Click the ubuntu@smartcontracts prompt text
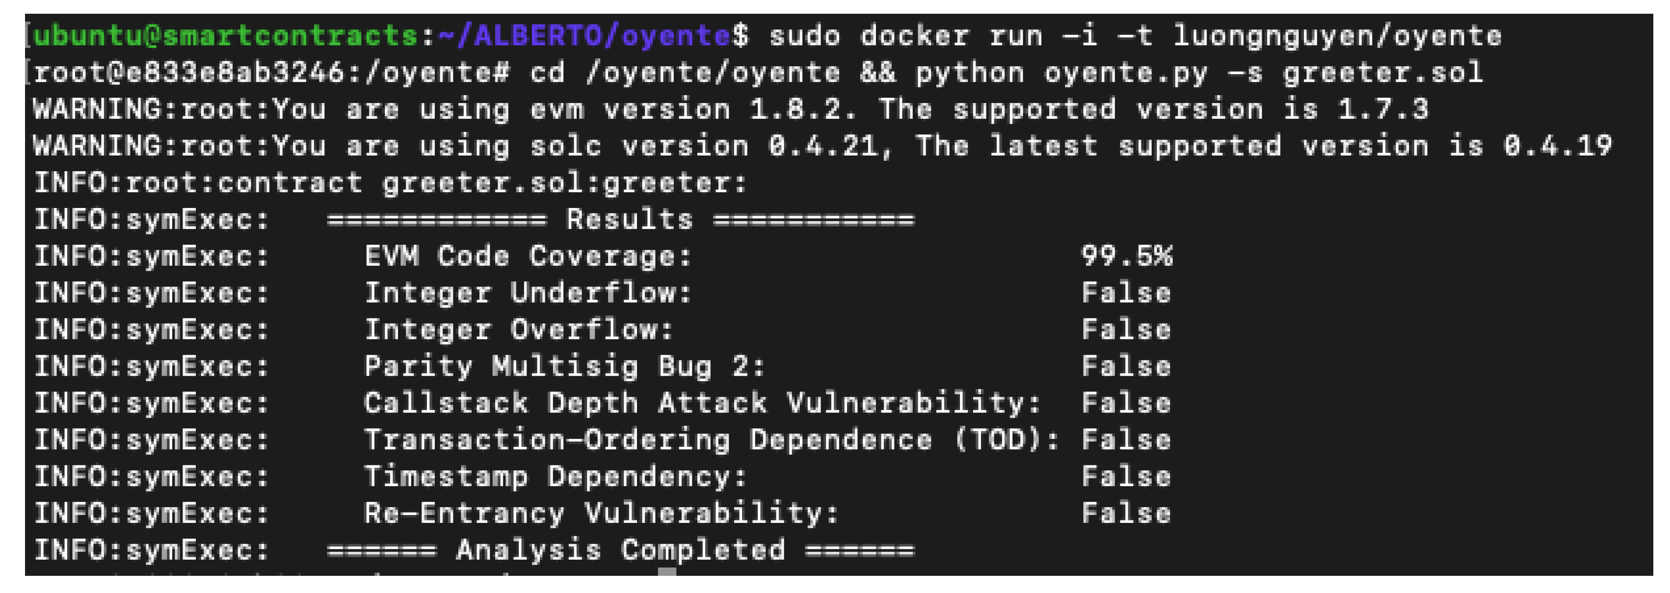 pos(225,36)
